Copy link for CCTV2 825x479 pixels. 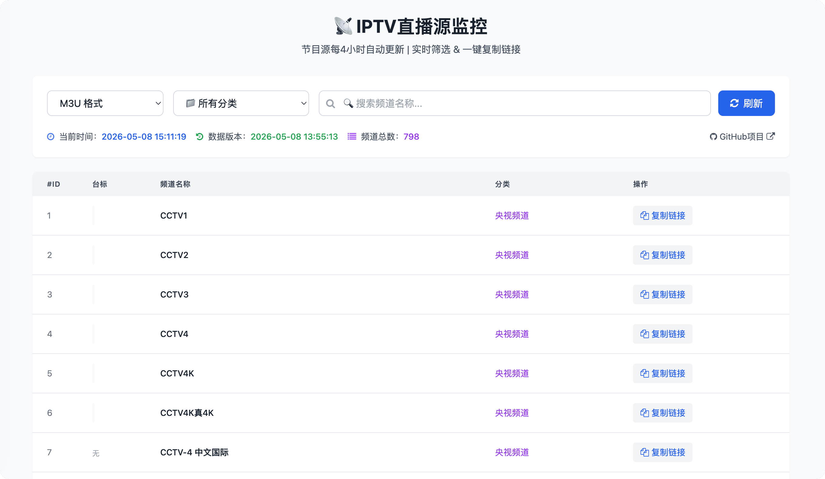click(x=663, y=255)
